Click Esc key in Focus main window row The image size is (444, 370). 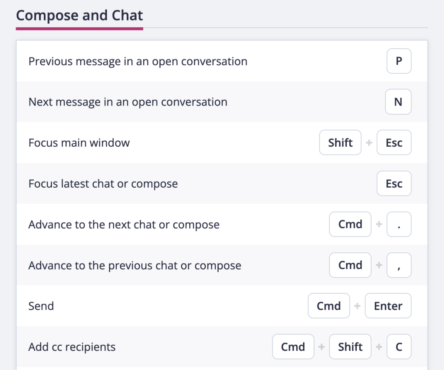(x=394, y=143)
